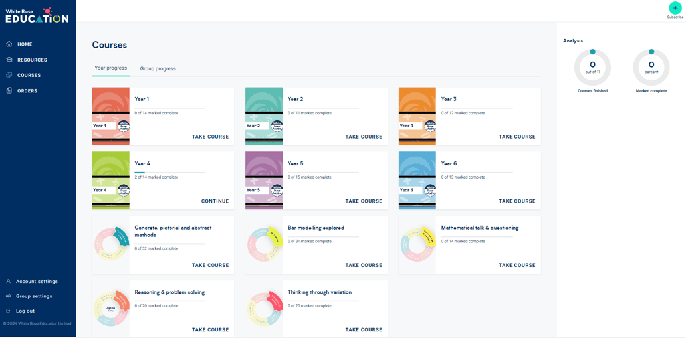
Task: Open the Year 2 course cover image
Action: (264, 116)
